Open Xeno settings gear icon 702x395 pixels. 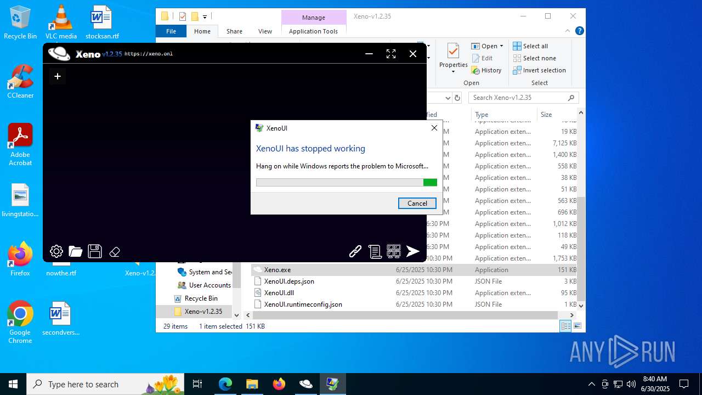pos(56,251)
